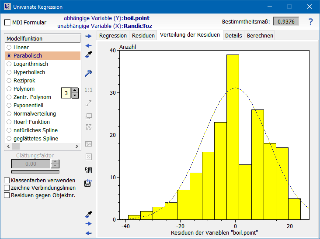Screen dimensions: 320x239
Task: Click the Berechnen tab
Action: 260,36
